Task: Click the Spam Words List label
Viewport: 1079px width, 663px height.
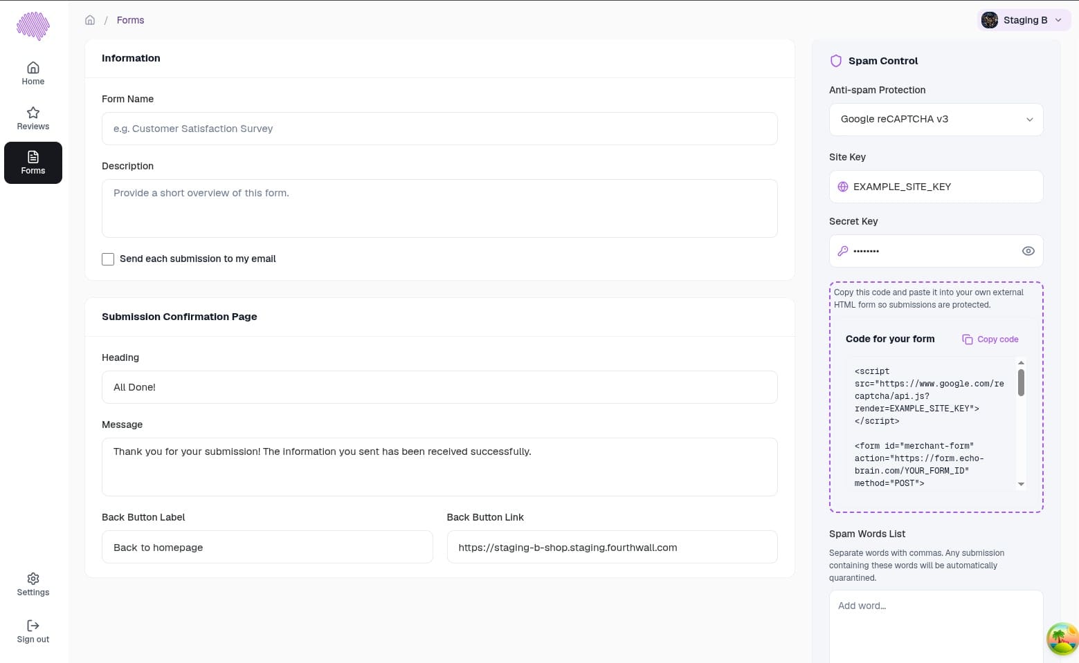Action: coord(867,534)
